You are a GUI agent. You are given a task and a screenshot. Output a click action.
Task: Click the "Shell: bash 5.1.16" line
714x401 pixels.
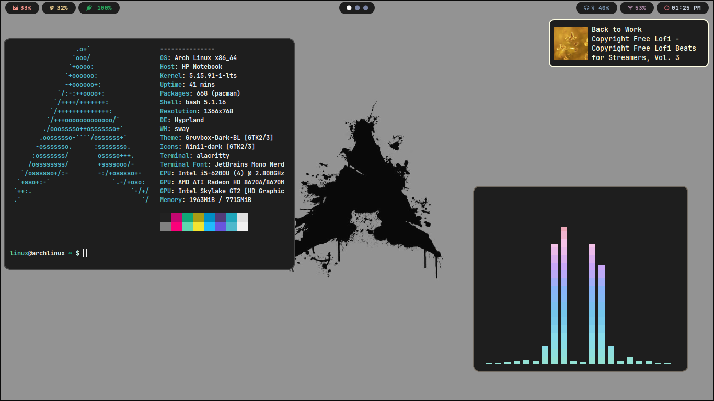[193, 102]
